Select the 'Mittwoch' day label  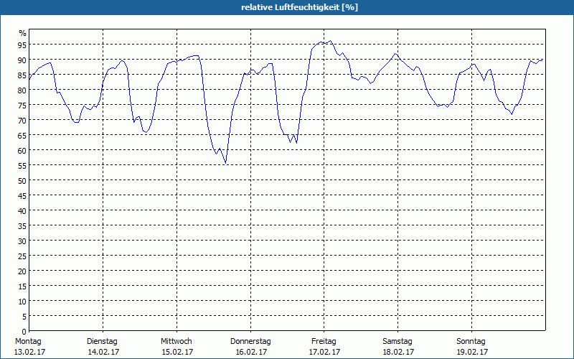click(x=176, y=341)
